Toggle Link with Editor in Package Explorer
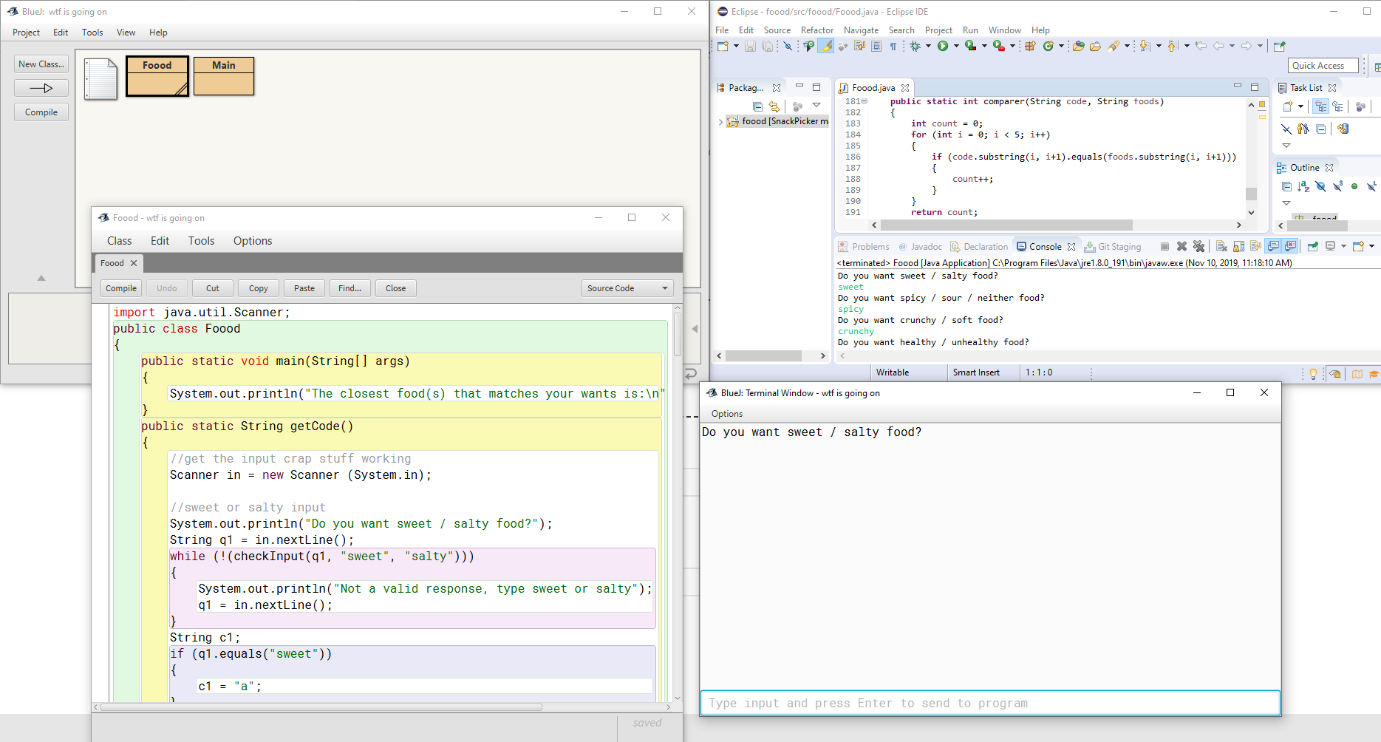 (x=774, y=106)
